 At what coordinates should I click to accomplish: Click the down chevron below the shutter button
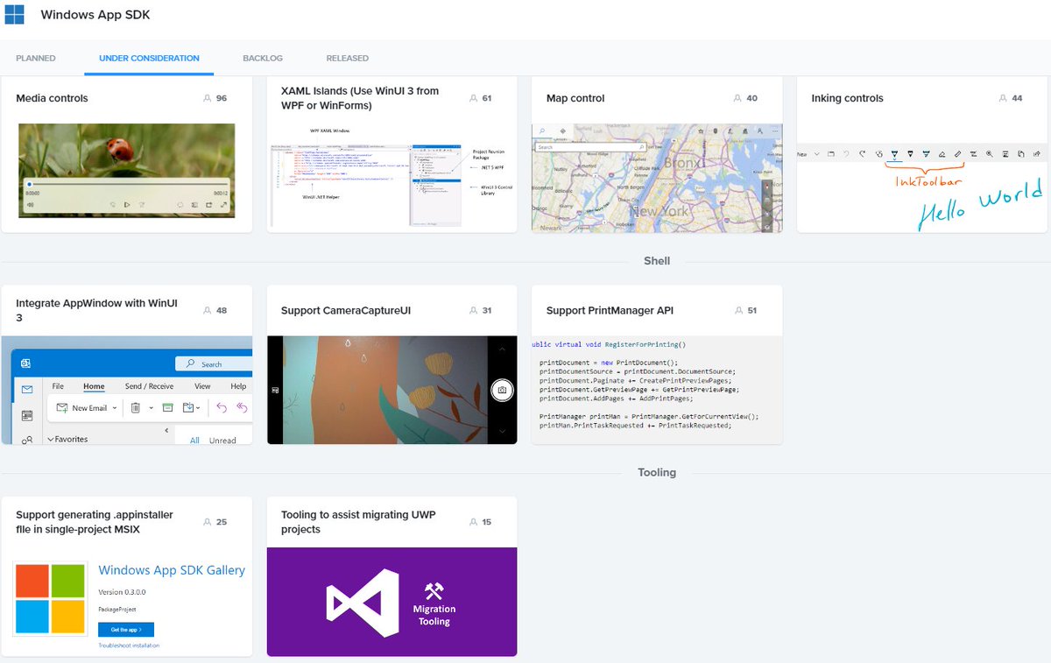[502, 431]
